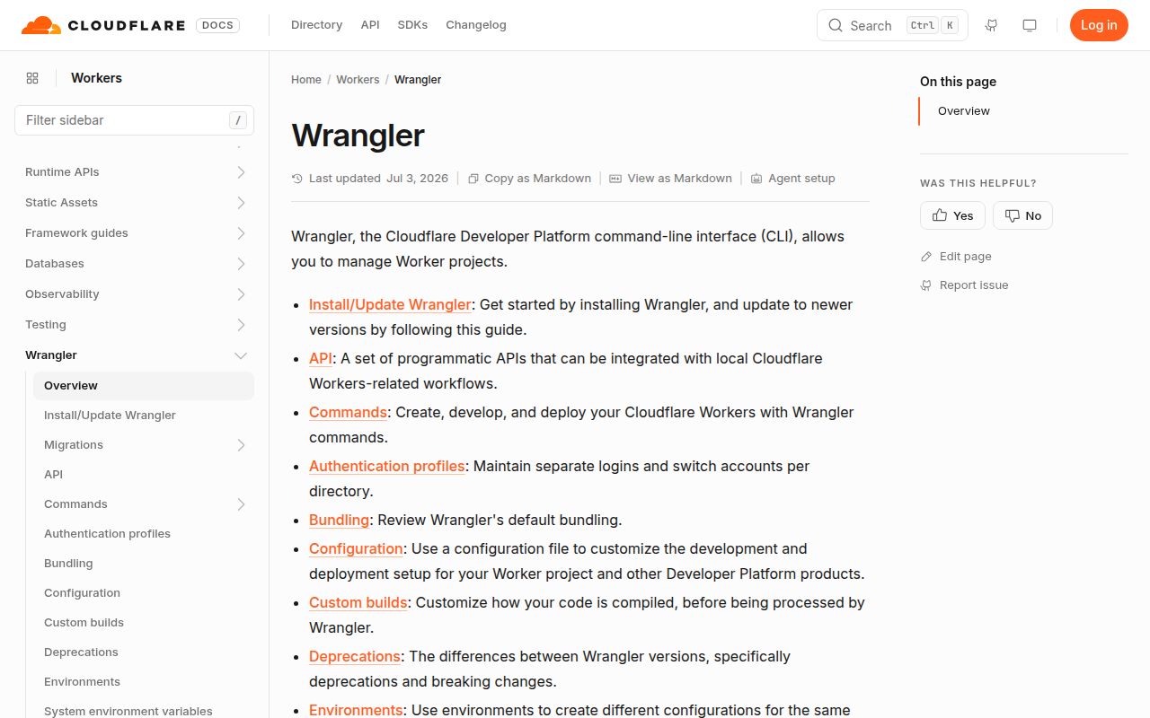Open Directory in top navigation

[x=316, y=25]
